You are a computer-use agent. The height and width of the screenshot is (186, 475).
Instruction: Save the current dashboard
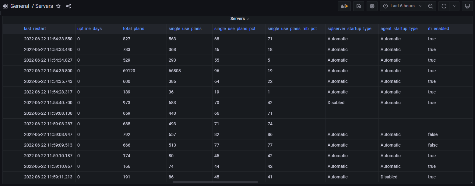[x=358, y=6]
